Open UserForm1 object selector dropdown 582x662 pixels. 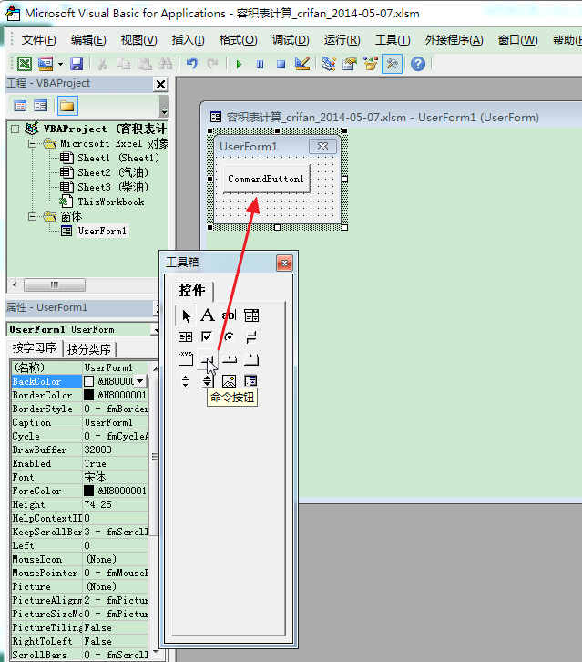pyautogui.click(x=156, y=330)
